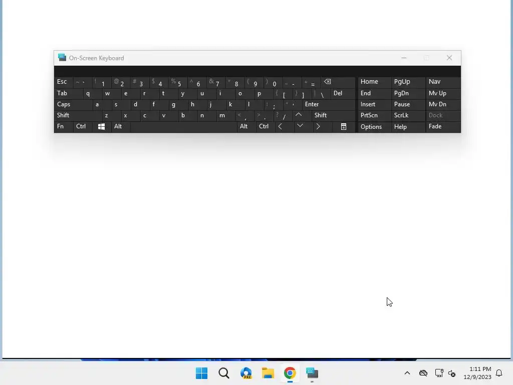Open the notifications bell
This screenshot has height=385, width=513.
tap(499, 373)
